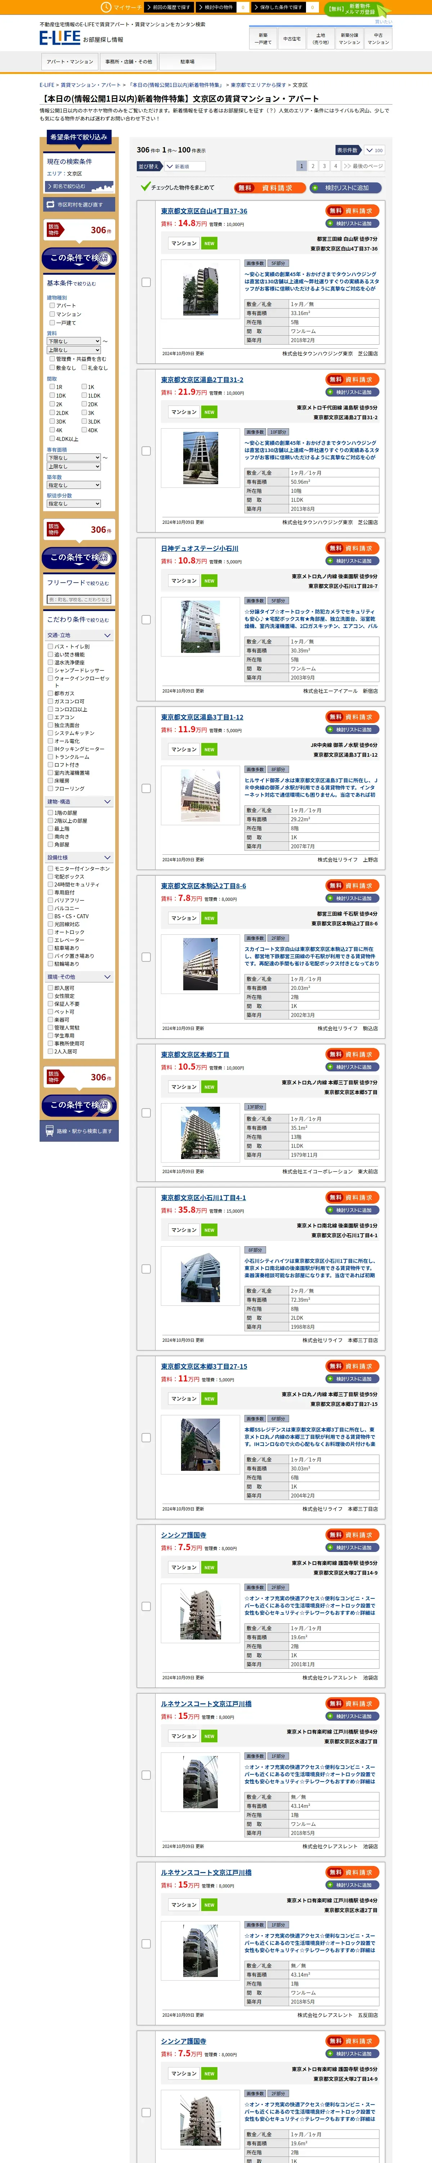Check the マンション building type filter
The height and width of the screenshot is (2163, 432).
pyautogui.click(x=52, y=314)
